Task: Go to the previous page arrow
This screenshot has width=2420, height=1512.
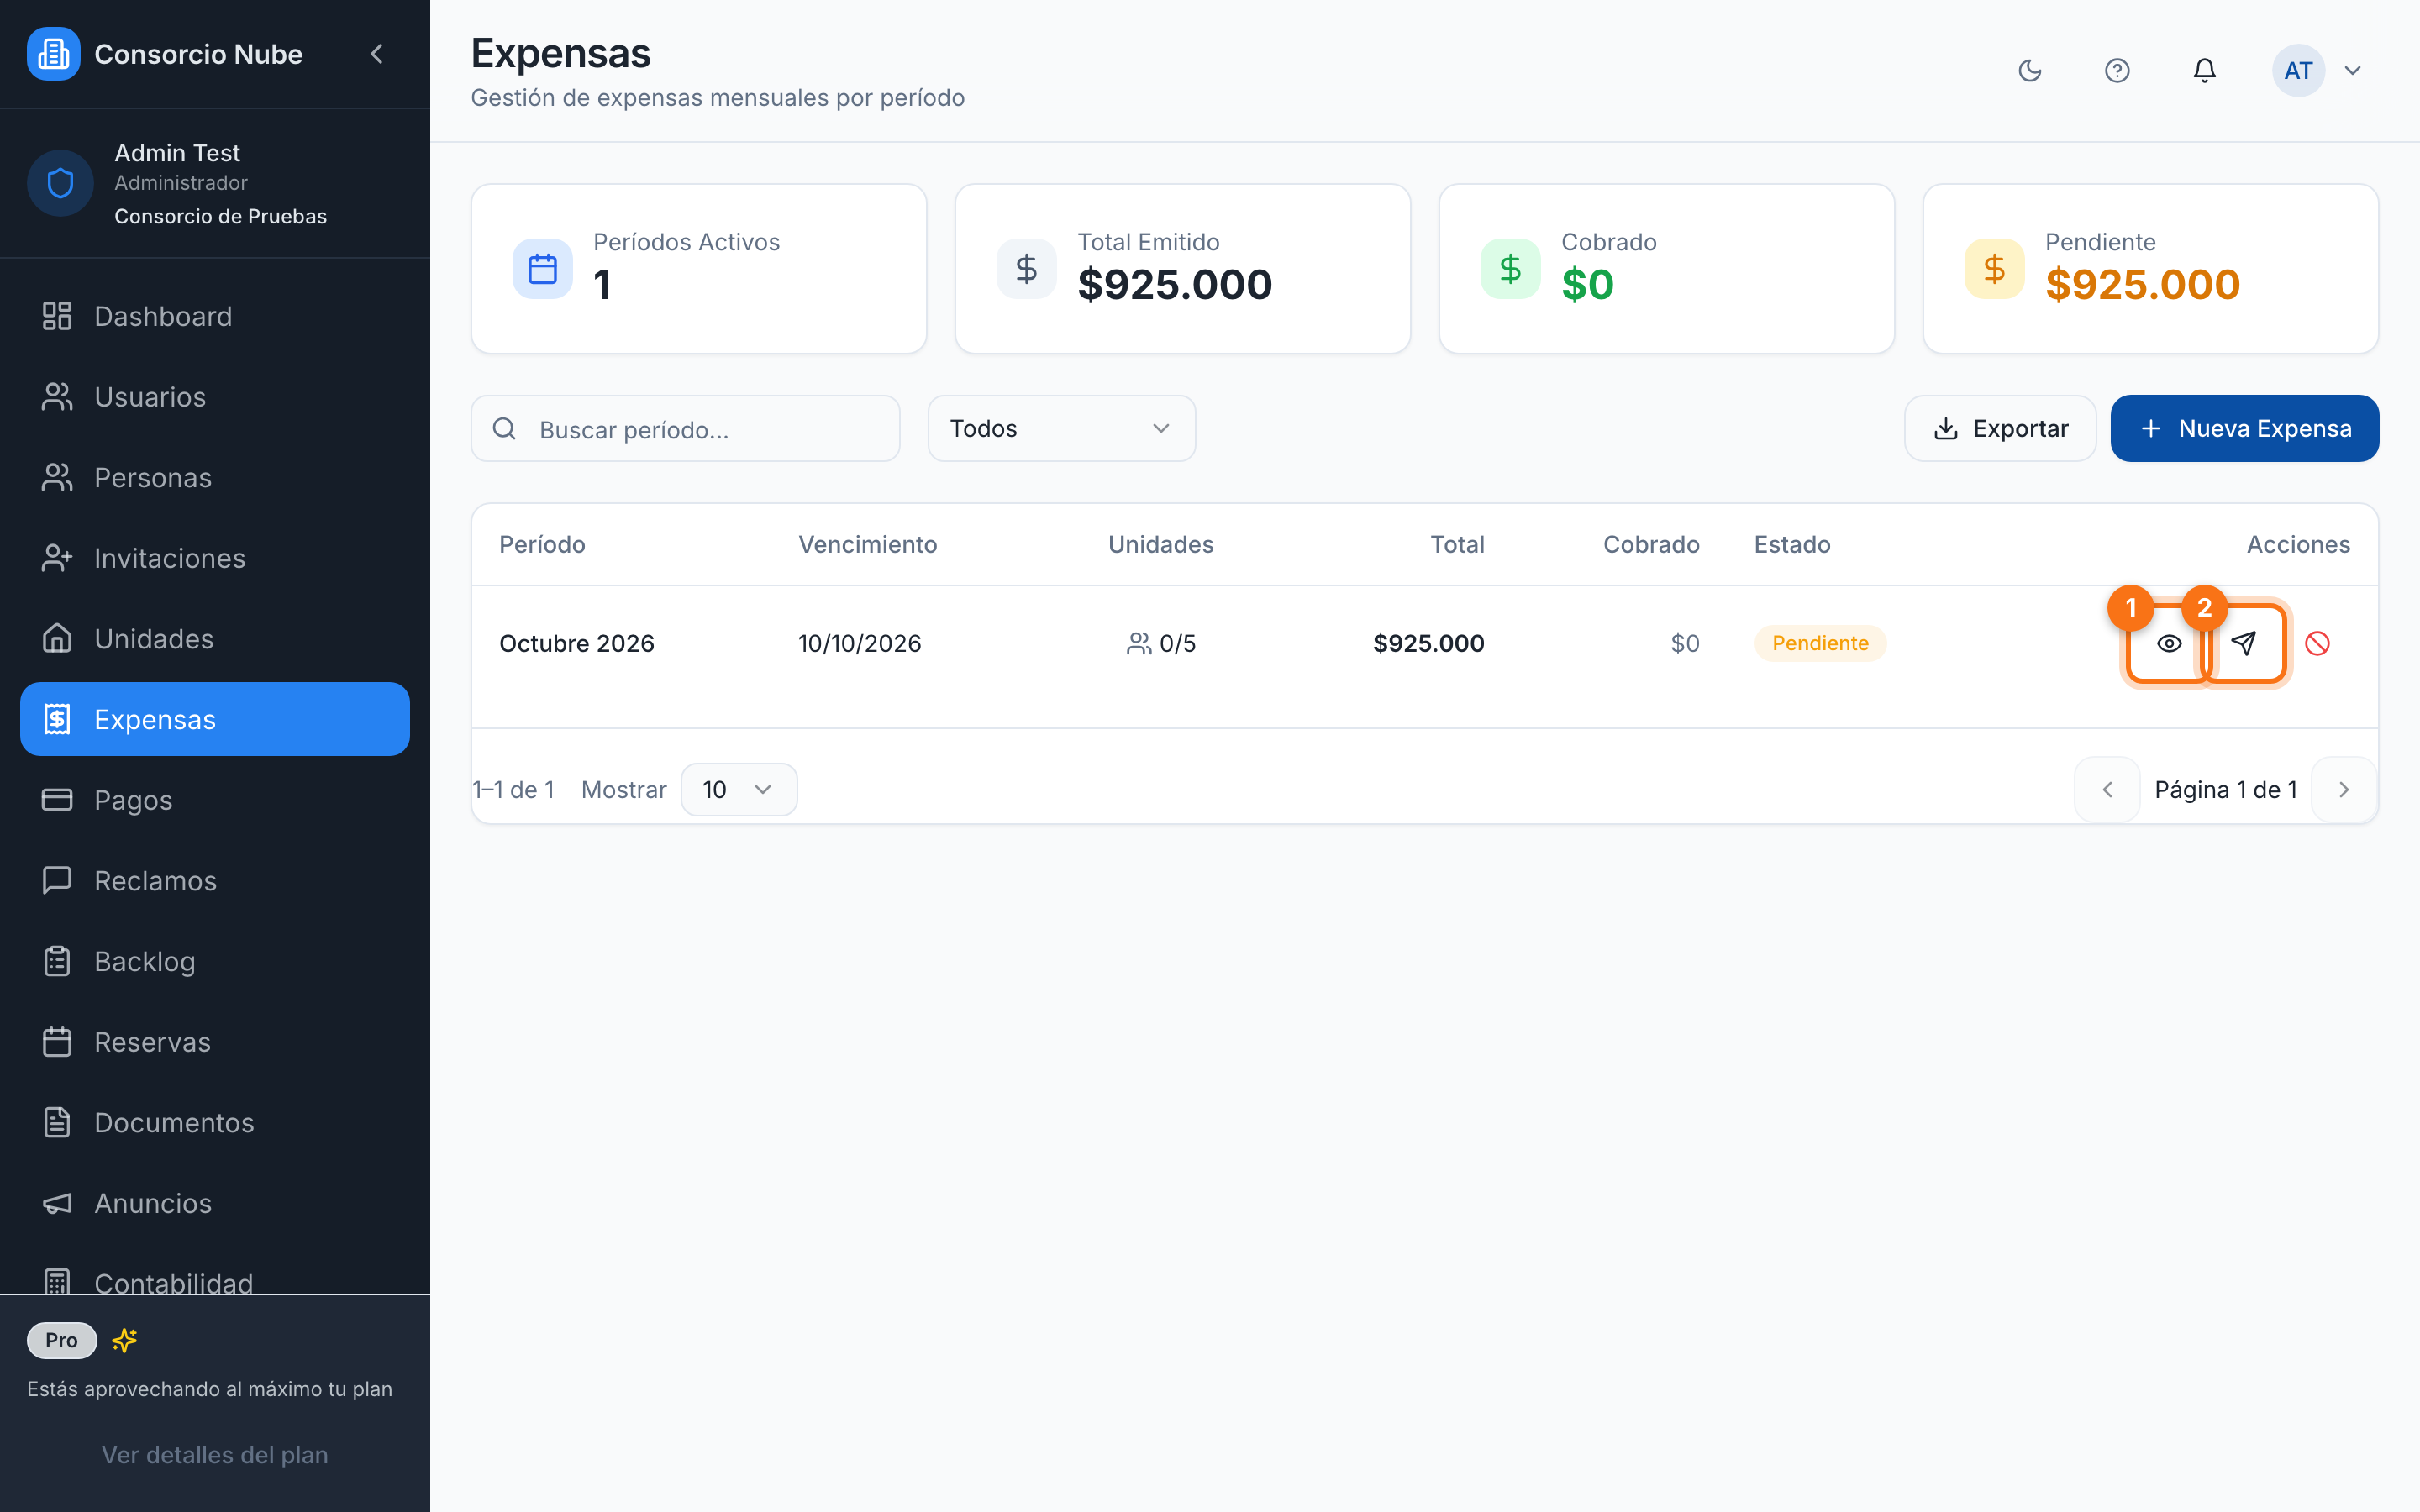Action: tap(2107, 790)
